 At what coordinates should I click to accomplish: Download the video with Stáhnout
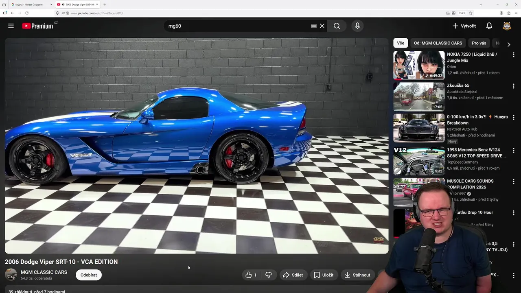click(357, 275)
